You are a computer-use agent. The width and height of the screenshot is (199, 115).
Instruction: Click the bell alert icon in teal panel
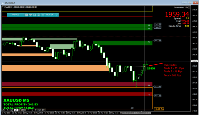point(39,15)
